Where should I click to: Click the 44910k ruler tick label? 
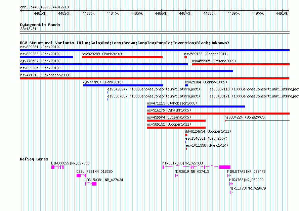[282, 13]
